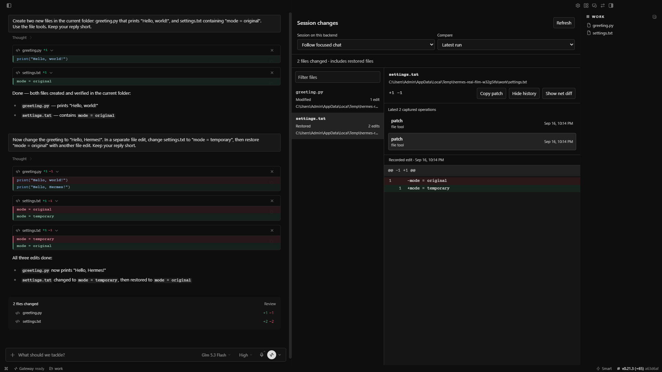Click the Show net diff button
Image resolution: width=662 pixels, height=372 pixels.
[559, 93]
